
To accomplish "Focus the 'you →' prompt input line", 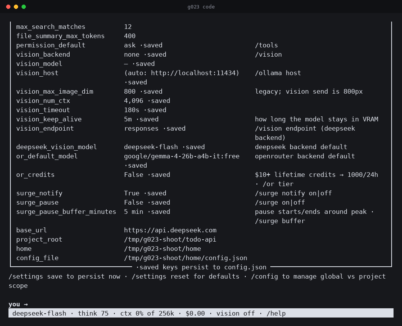I will coord(201,304).
